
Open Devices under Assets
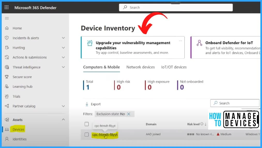click(18, 129)
